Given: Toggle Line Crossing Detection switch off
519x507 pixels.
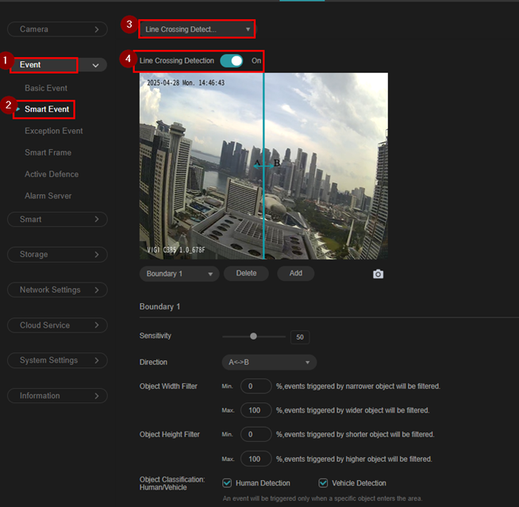Looking at the screenshot, I should point(232,60).
